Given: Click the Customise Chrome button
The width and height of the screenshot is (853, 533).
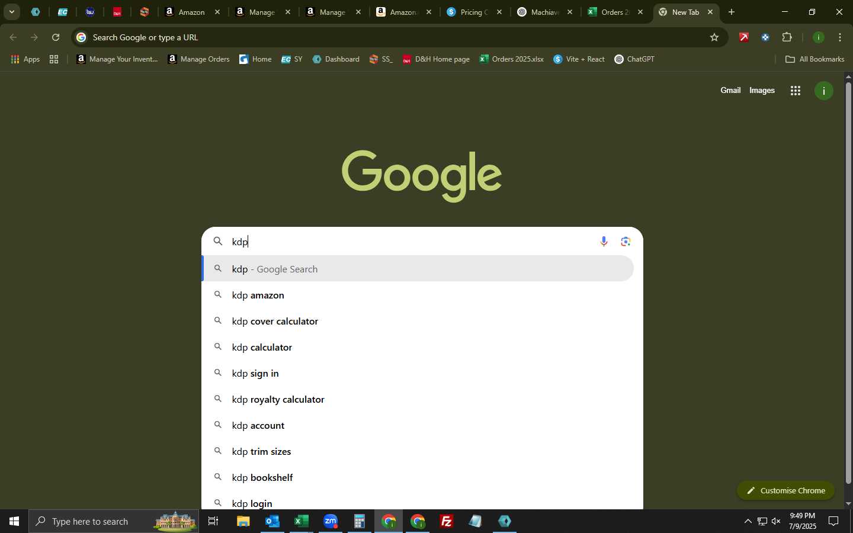Looking at the screenshot, I should coord(785,490).
